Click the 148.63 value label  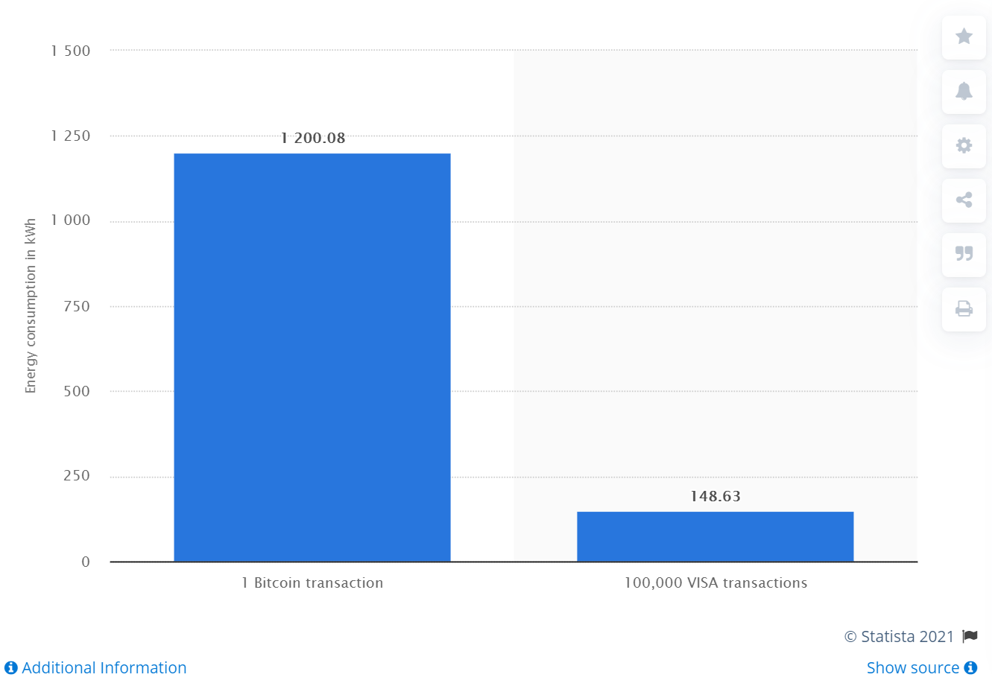point(715,496)
